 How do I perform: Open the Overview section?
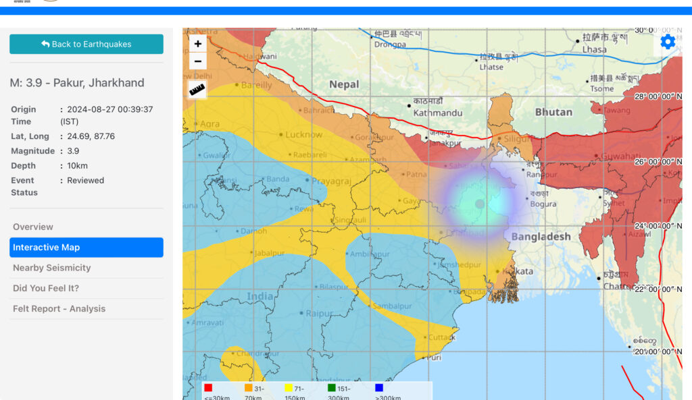[x=86, y=227]
